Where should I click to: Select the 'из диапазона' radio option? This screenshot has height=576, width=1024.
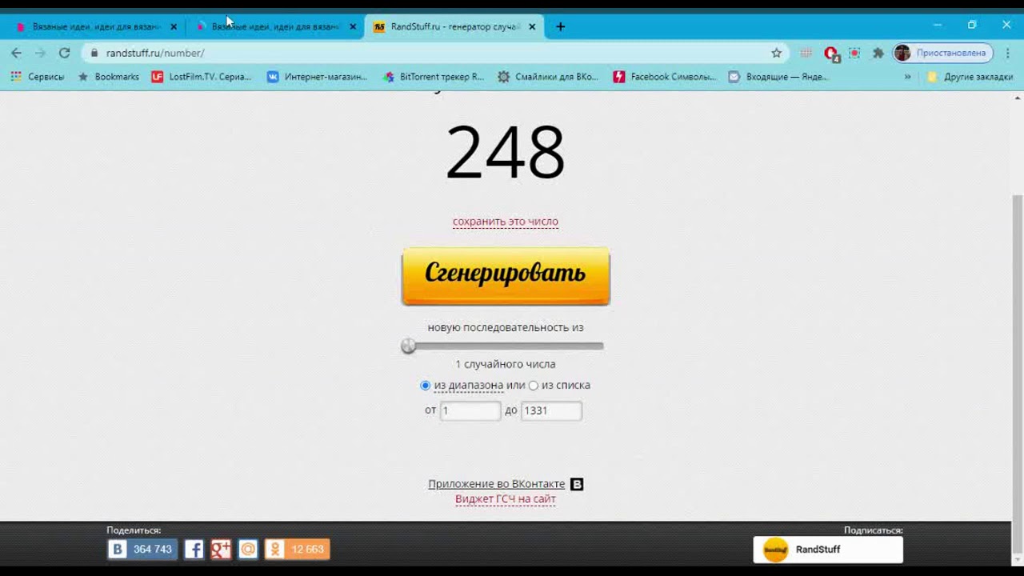(x=426, y=386)
